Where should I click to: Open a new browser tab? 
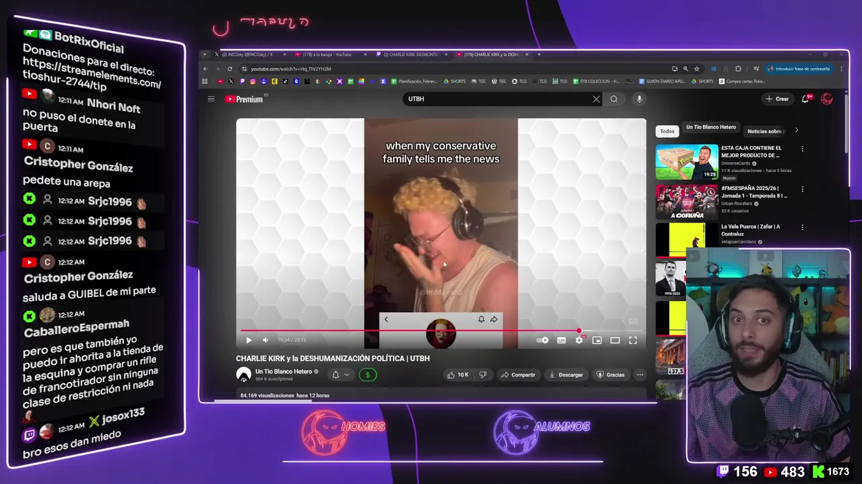tap(539, 54)
